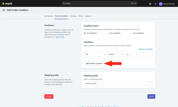Open the Support tab
178x107 pixels.
tap(88, 16)
